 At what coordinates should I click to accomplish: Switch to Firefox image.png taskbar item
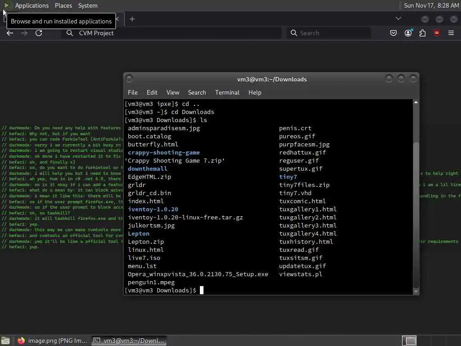[x=52, y=341]
